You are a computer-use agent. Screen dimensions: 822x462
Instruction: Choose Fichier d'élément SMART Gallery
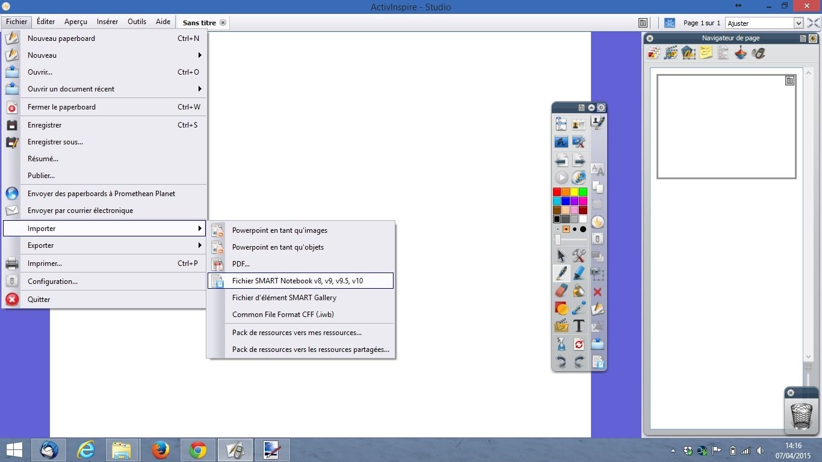[300, 297]
